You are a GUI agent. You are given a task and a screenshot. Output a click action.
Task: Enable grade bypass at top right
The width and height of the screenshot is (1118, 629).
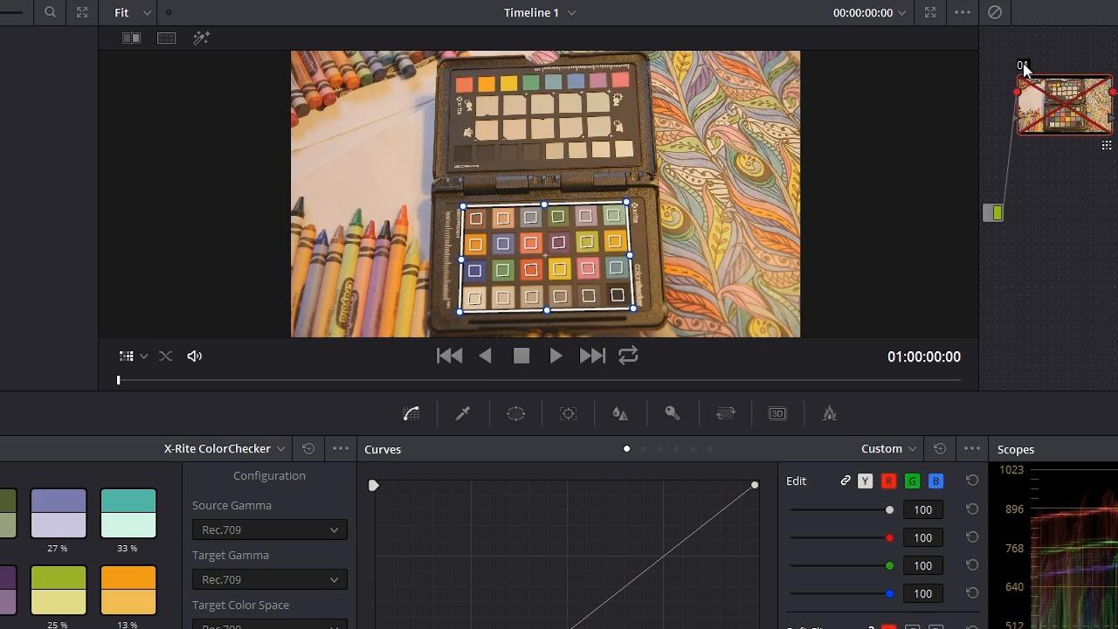tap(994, 12)
